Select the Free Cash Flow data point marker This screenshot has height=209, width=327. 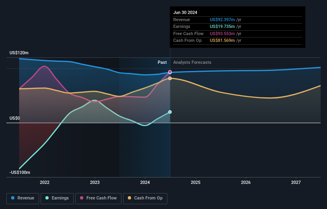tap(170, 72)
